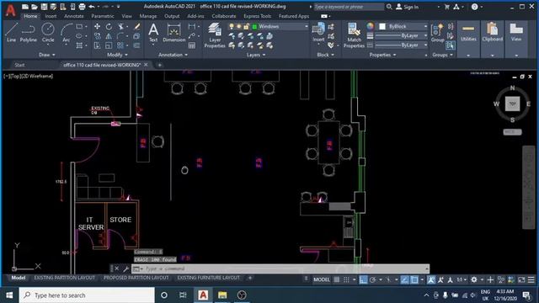Expand the Properties panel

[x=382, y=55]
